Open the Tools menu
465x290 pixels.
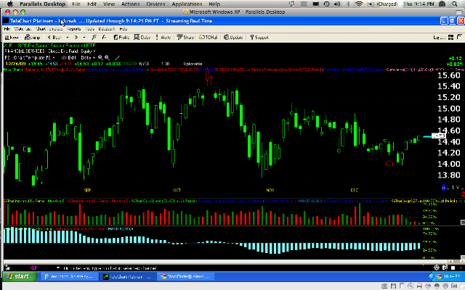click(x=89, y=29)
